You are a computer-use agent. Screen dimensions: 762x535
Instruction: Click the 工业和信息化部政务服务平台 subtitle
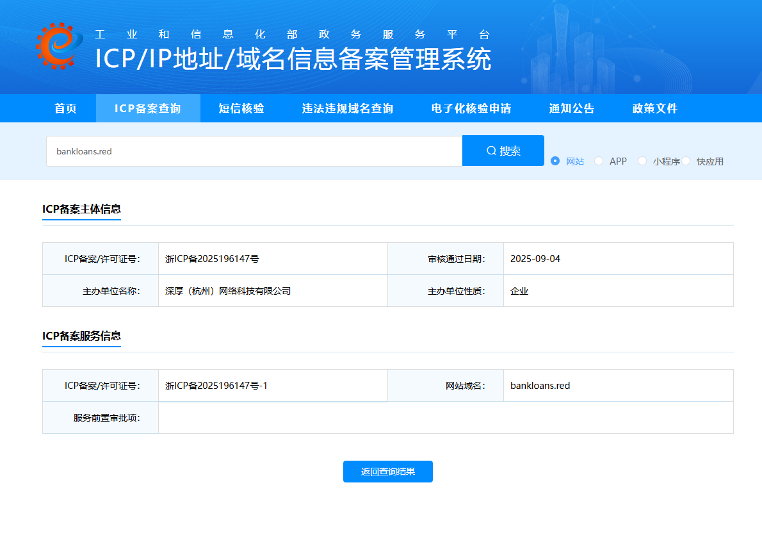[292, 34]
